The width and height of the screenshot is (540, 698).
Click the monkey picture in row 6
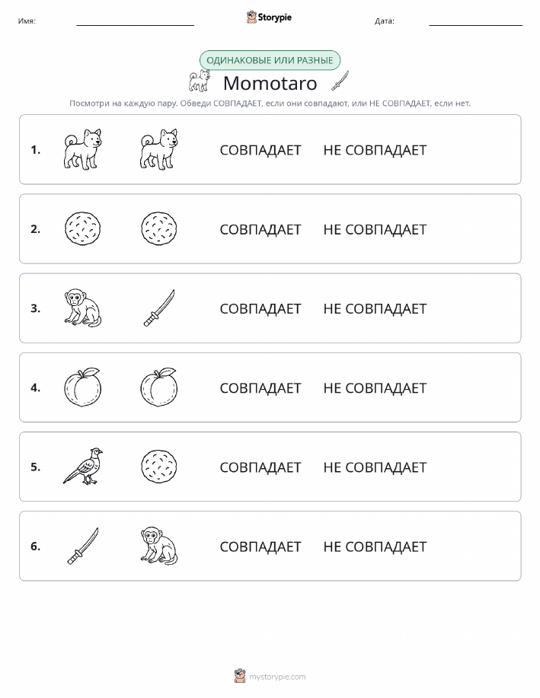[159, 546]
